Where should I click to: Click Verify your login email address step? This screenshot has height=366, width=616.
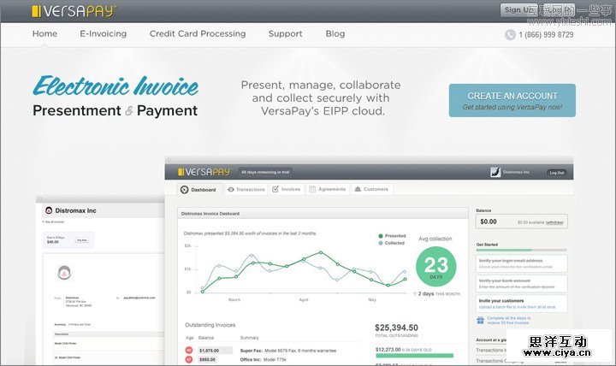(521, 263)
